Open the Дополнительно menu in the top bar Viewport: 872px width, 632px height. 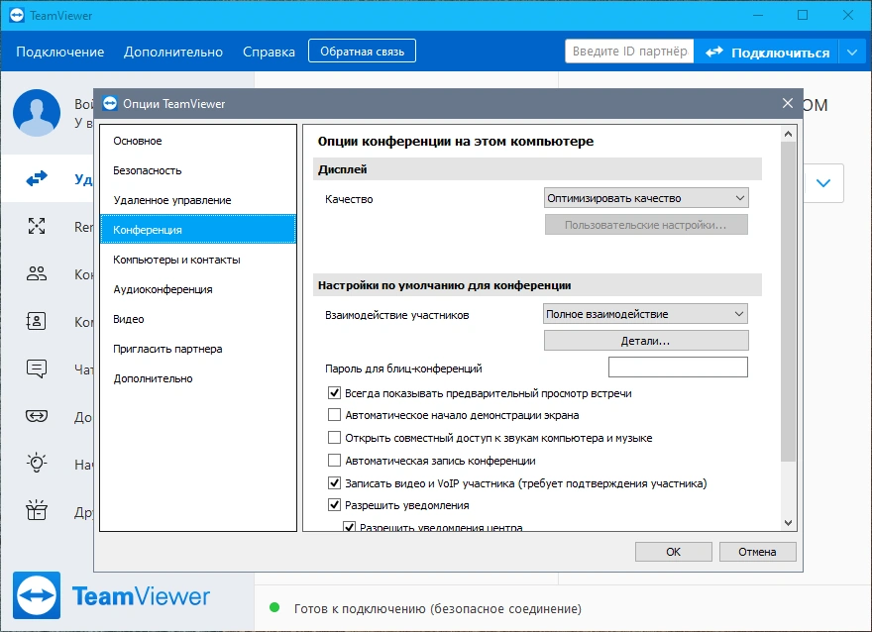pos(173,52)
